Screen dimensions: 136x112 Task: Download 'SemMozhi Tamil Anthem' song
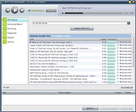(x=125, y=67)
